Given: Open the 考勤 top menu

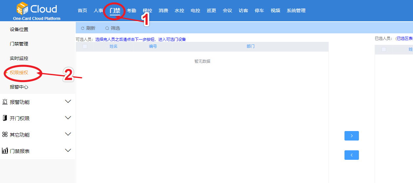Looking at the screenshot, I should click(131, 10).
